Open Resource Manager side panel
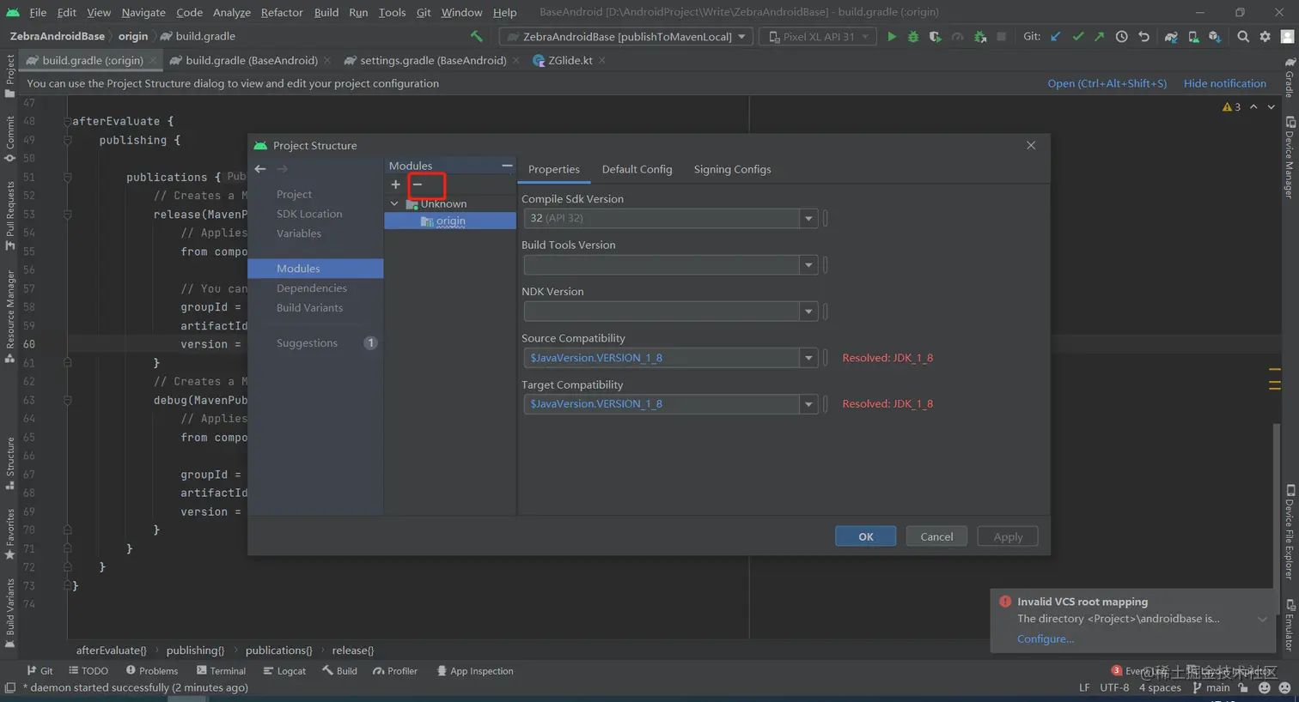The image size is (1299, 702). [10, 316]
